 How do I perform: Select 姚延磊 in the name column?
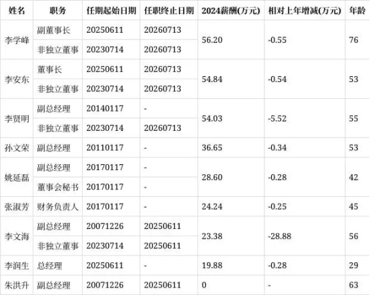(x=17, y=178)
